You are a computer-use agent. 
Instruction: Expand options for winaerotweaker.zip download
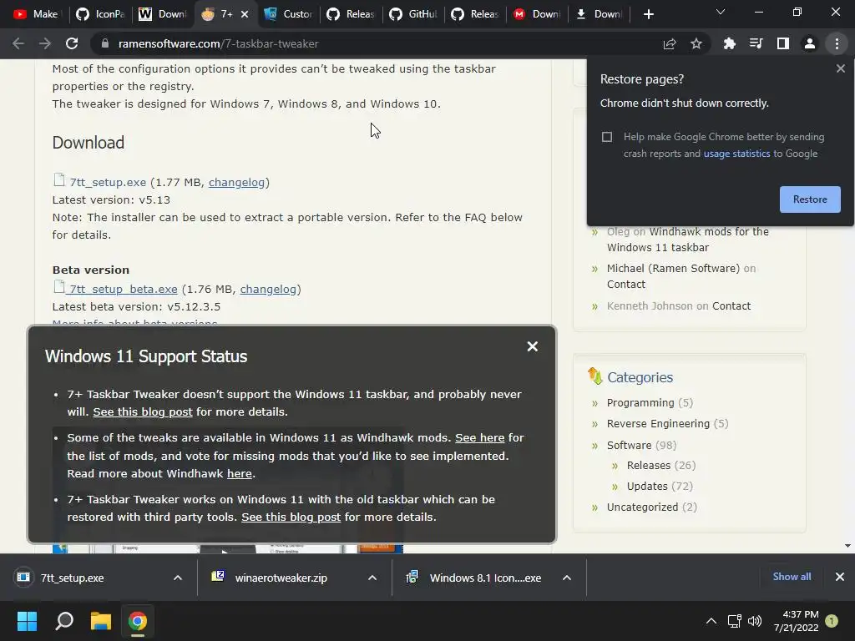tap(372, 578)
